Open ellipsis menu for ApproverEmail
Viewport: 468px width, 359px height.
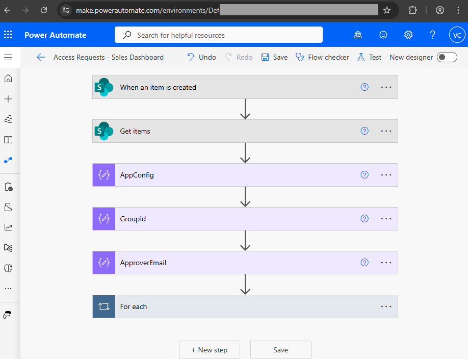386,263
